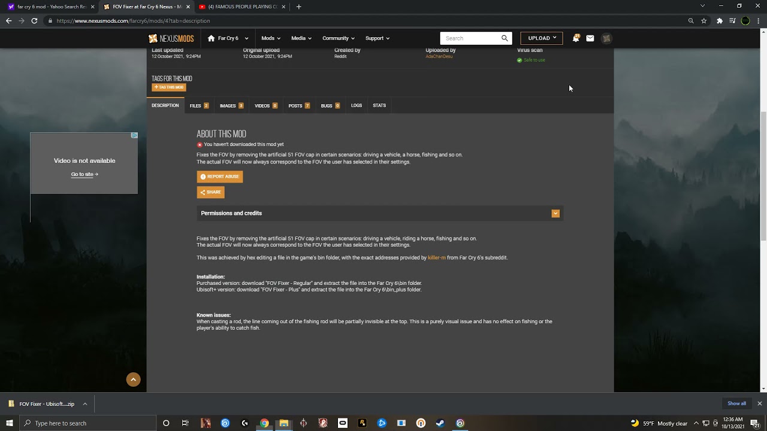
Task: Bookmark this page with the star icon
Action: pyautogui.click(x=704, y=20)
